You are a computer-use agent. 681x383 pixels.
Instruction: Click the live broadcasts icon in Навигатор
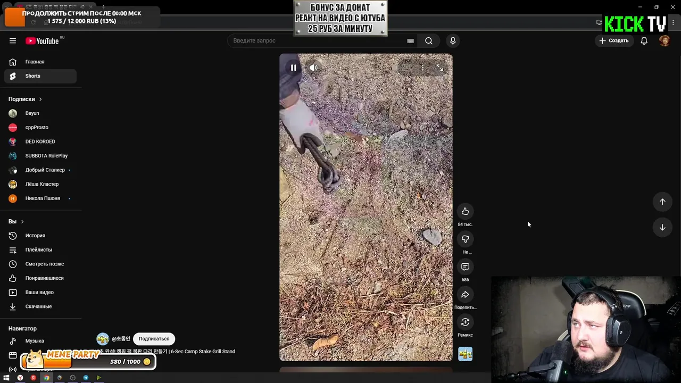[x=13, y=369]
